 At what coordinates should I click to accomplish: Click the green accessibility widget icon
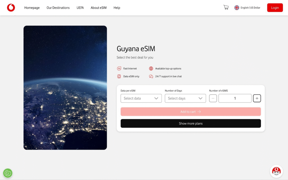coord(8,173)
